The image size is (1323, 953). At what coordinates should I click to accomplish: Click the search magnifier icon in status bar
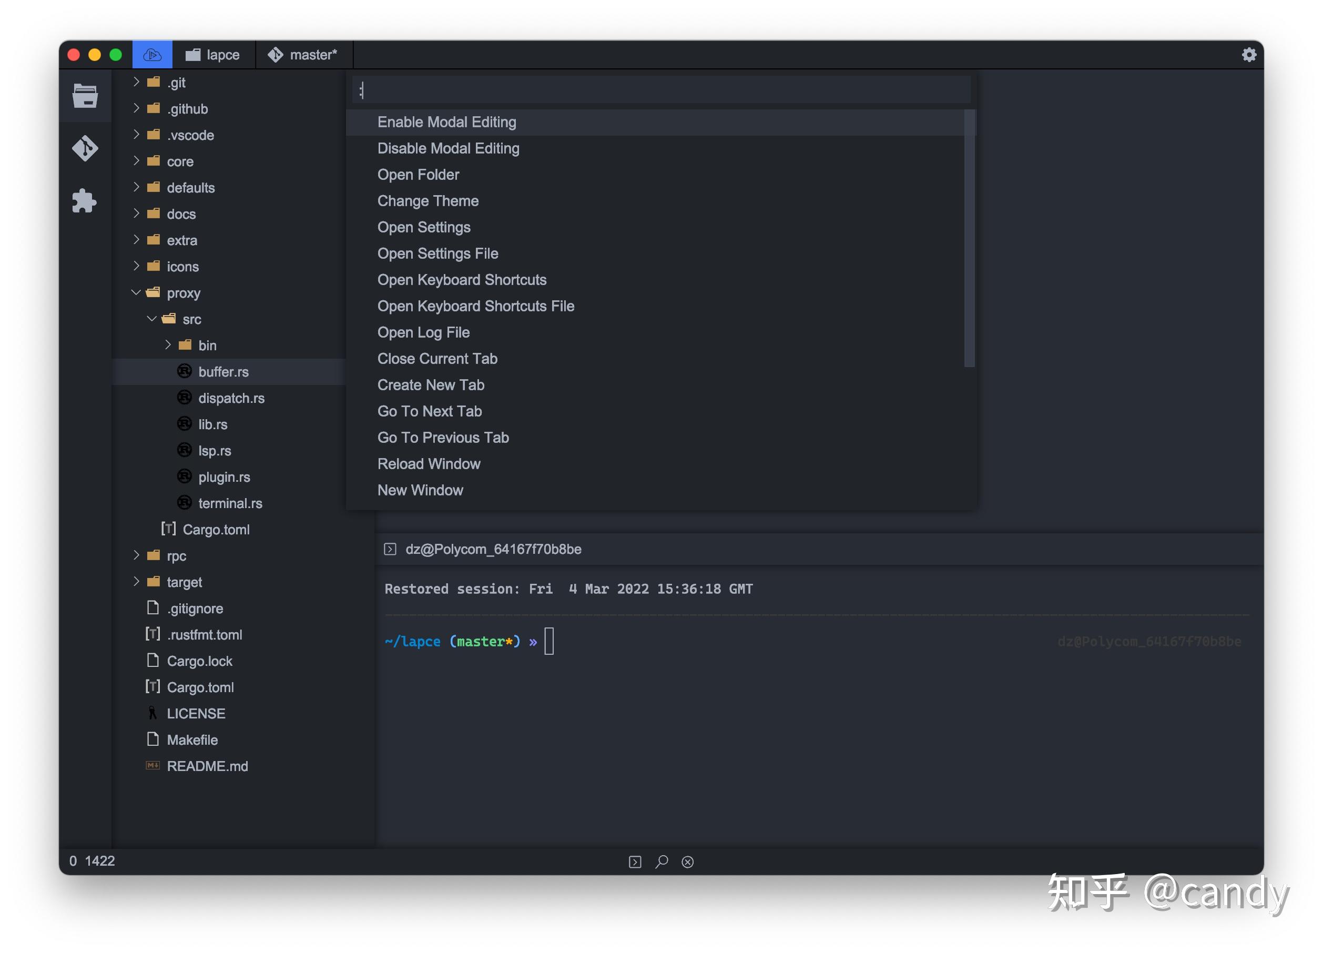click(661, 862)
